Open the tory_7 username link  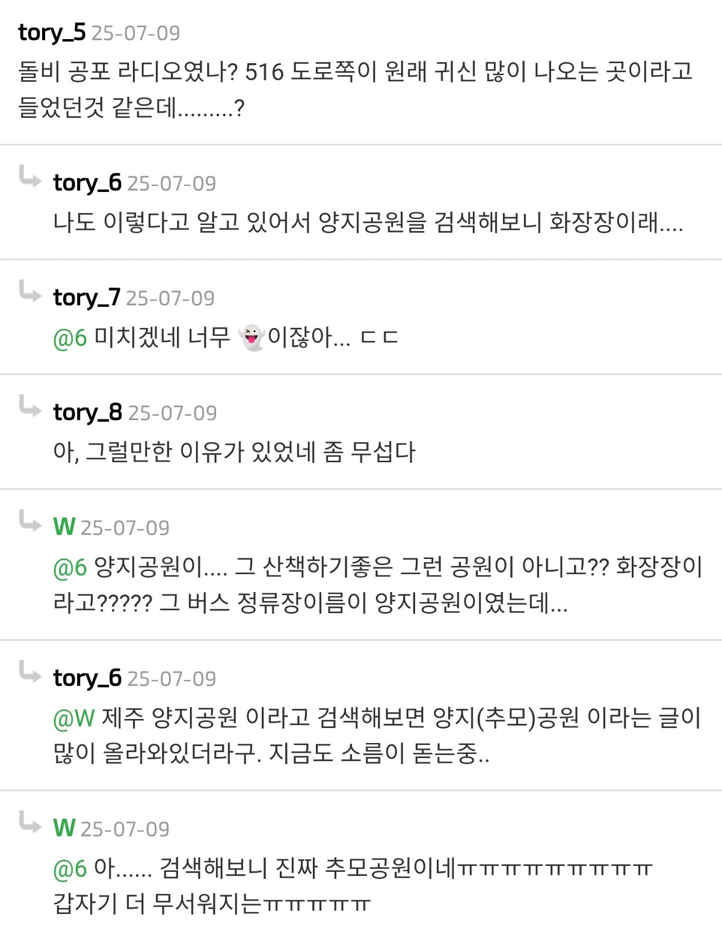(x=87, y=297)
